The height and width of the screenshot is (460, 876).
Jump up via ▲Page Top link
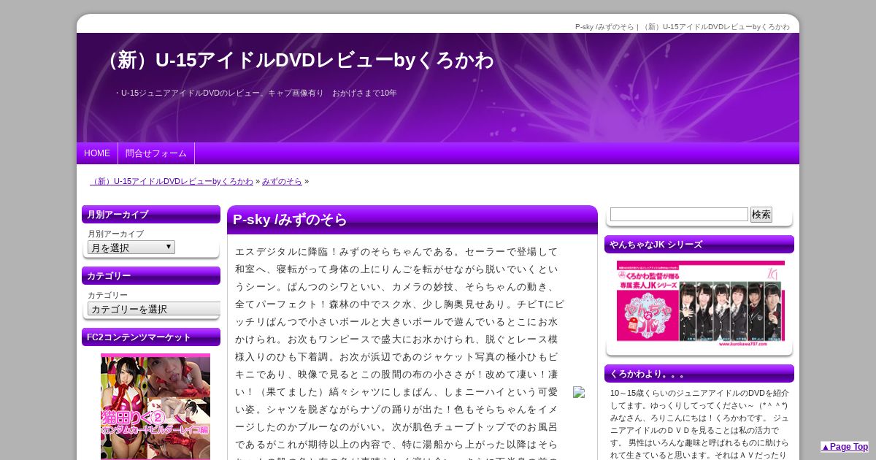click(845, 447)
